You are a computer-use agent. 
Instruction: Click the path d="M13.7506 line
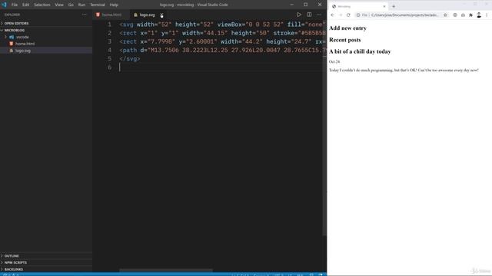[222, 50]
